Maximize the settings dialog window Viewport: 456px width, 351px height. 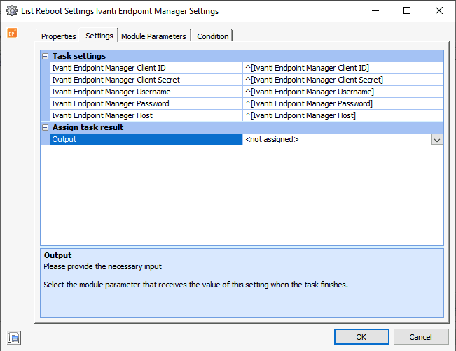tap(407, 10)
